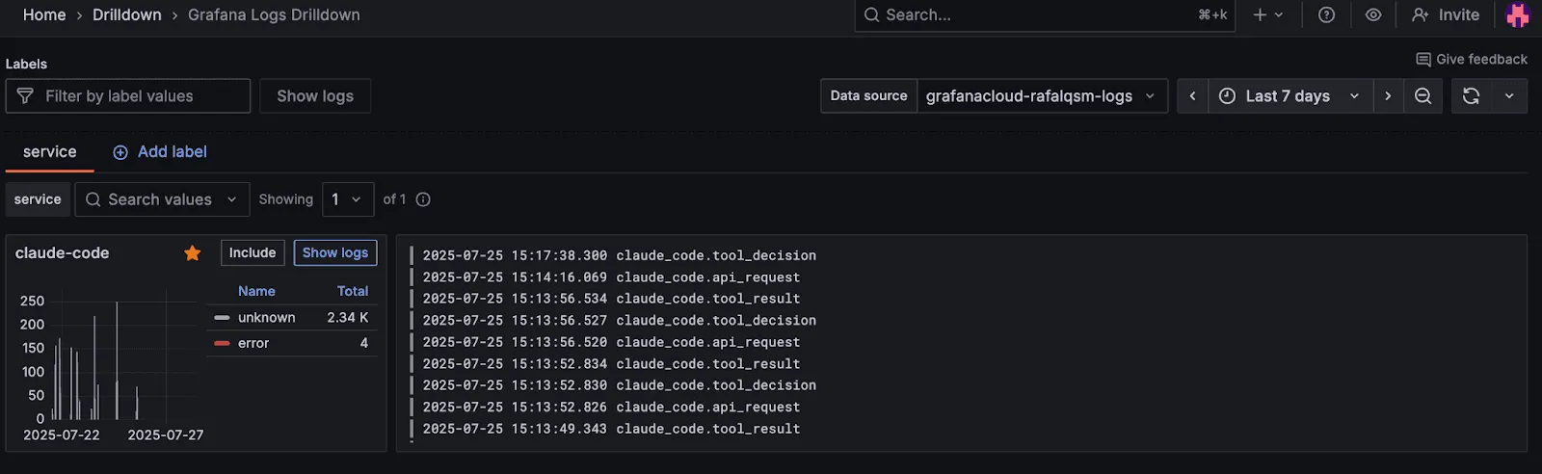The height and width of the screenshot is (474, 1542).
Task: Click the error series red swatch
Action: click(x=222, y=343)
